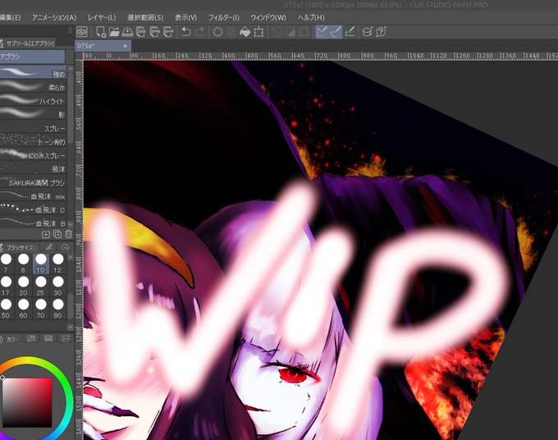This screenshot has width=558, height=440.
Task: Select the 血飛沫 C sub tool
Action: [33, 209]
